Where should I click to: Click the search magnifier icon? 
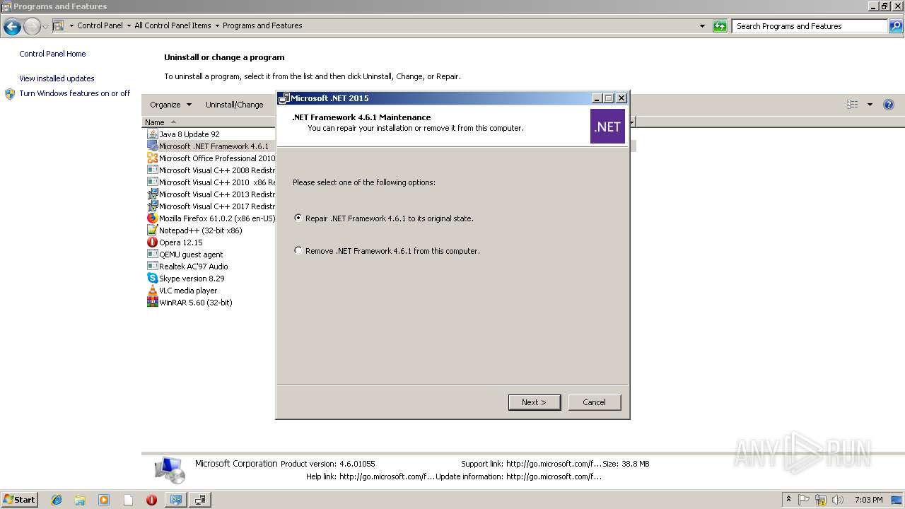[896, 26]
